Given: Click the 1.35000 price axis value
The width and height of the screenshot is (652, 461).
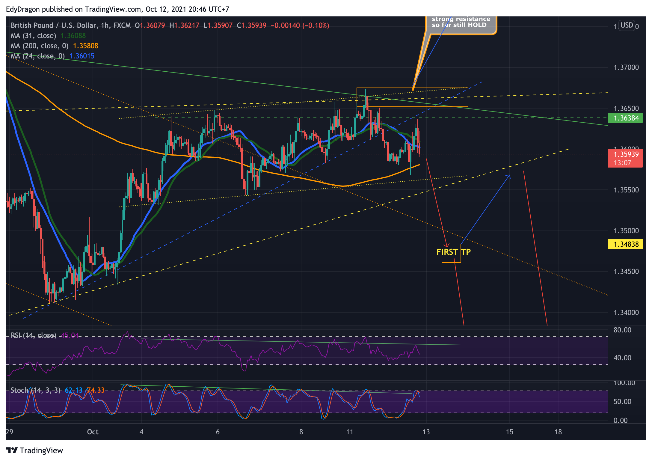Looking at the screenshot, I should tap(626, 231).
